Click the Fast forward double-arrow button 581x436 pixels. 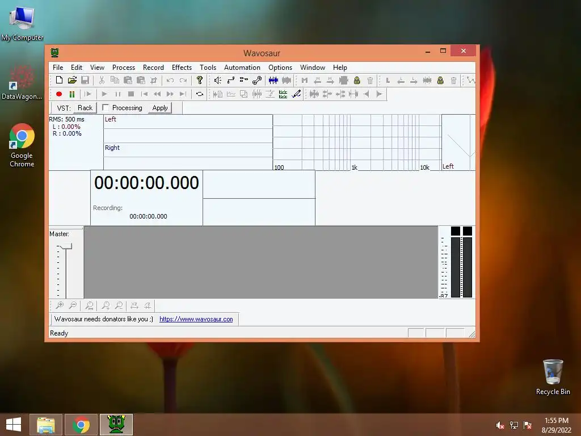coord(170,94)
